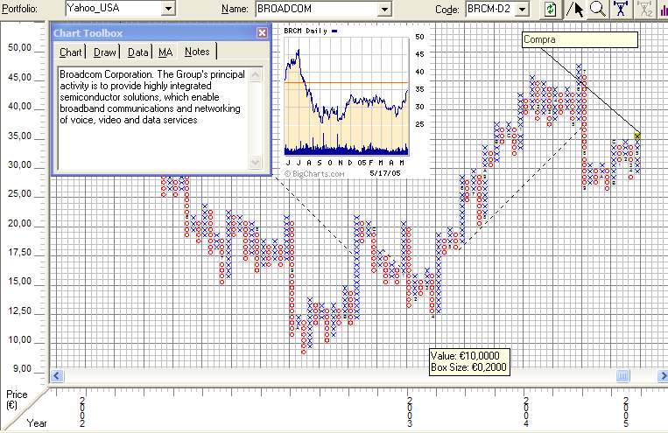Viewport: 668px width, 433px height.
Task: Open the Code dropdown showing BRCM-D2
Action: pos(523,9)
